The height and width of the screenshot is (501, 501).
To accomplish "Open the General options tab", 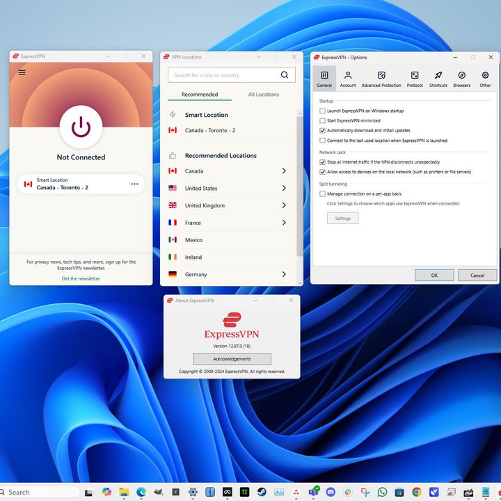I will [324, 79].
